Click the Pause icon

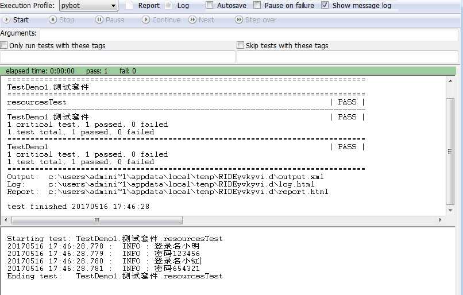click(99, 20)
